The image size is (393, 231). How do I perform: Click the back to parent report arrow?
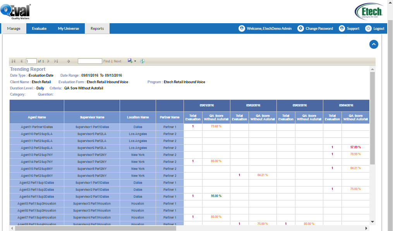pyautogui.click(x=69, y=61)
